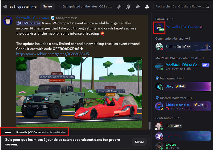Image resolution: width=213 pixels, height=150 pixels.
Task: Click the message author name Panwells | CC Owner
Action: [33, 18]
